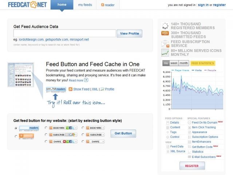Click the orange RSS icon beside reader
233x175 pixels.
pos(103,5)
